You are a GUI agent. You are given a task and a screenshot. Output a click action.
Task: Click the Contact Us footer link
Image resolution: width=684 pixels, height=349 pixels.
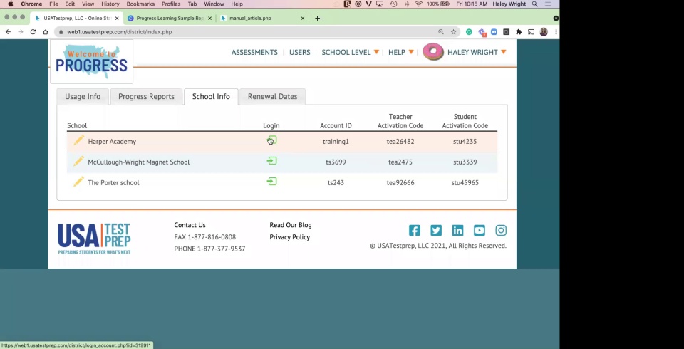[190, 225]
